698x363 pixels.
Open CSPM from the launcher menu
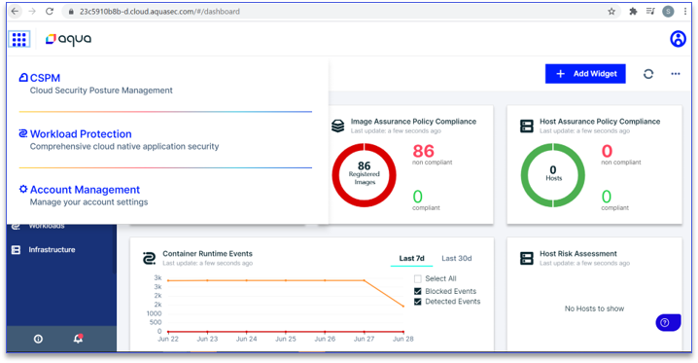coord(45,78)
